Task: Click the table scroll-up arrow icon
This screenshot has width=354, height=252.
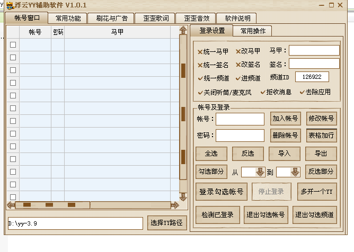Action: (183, 30)
